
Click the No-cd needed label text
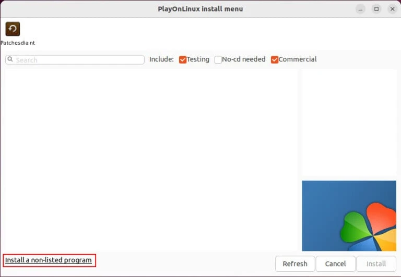point(243,59)
